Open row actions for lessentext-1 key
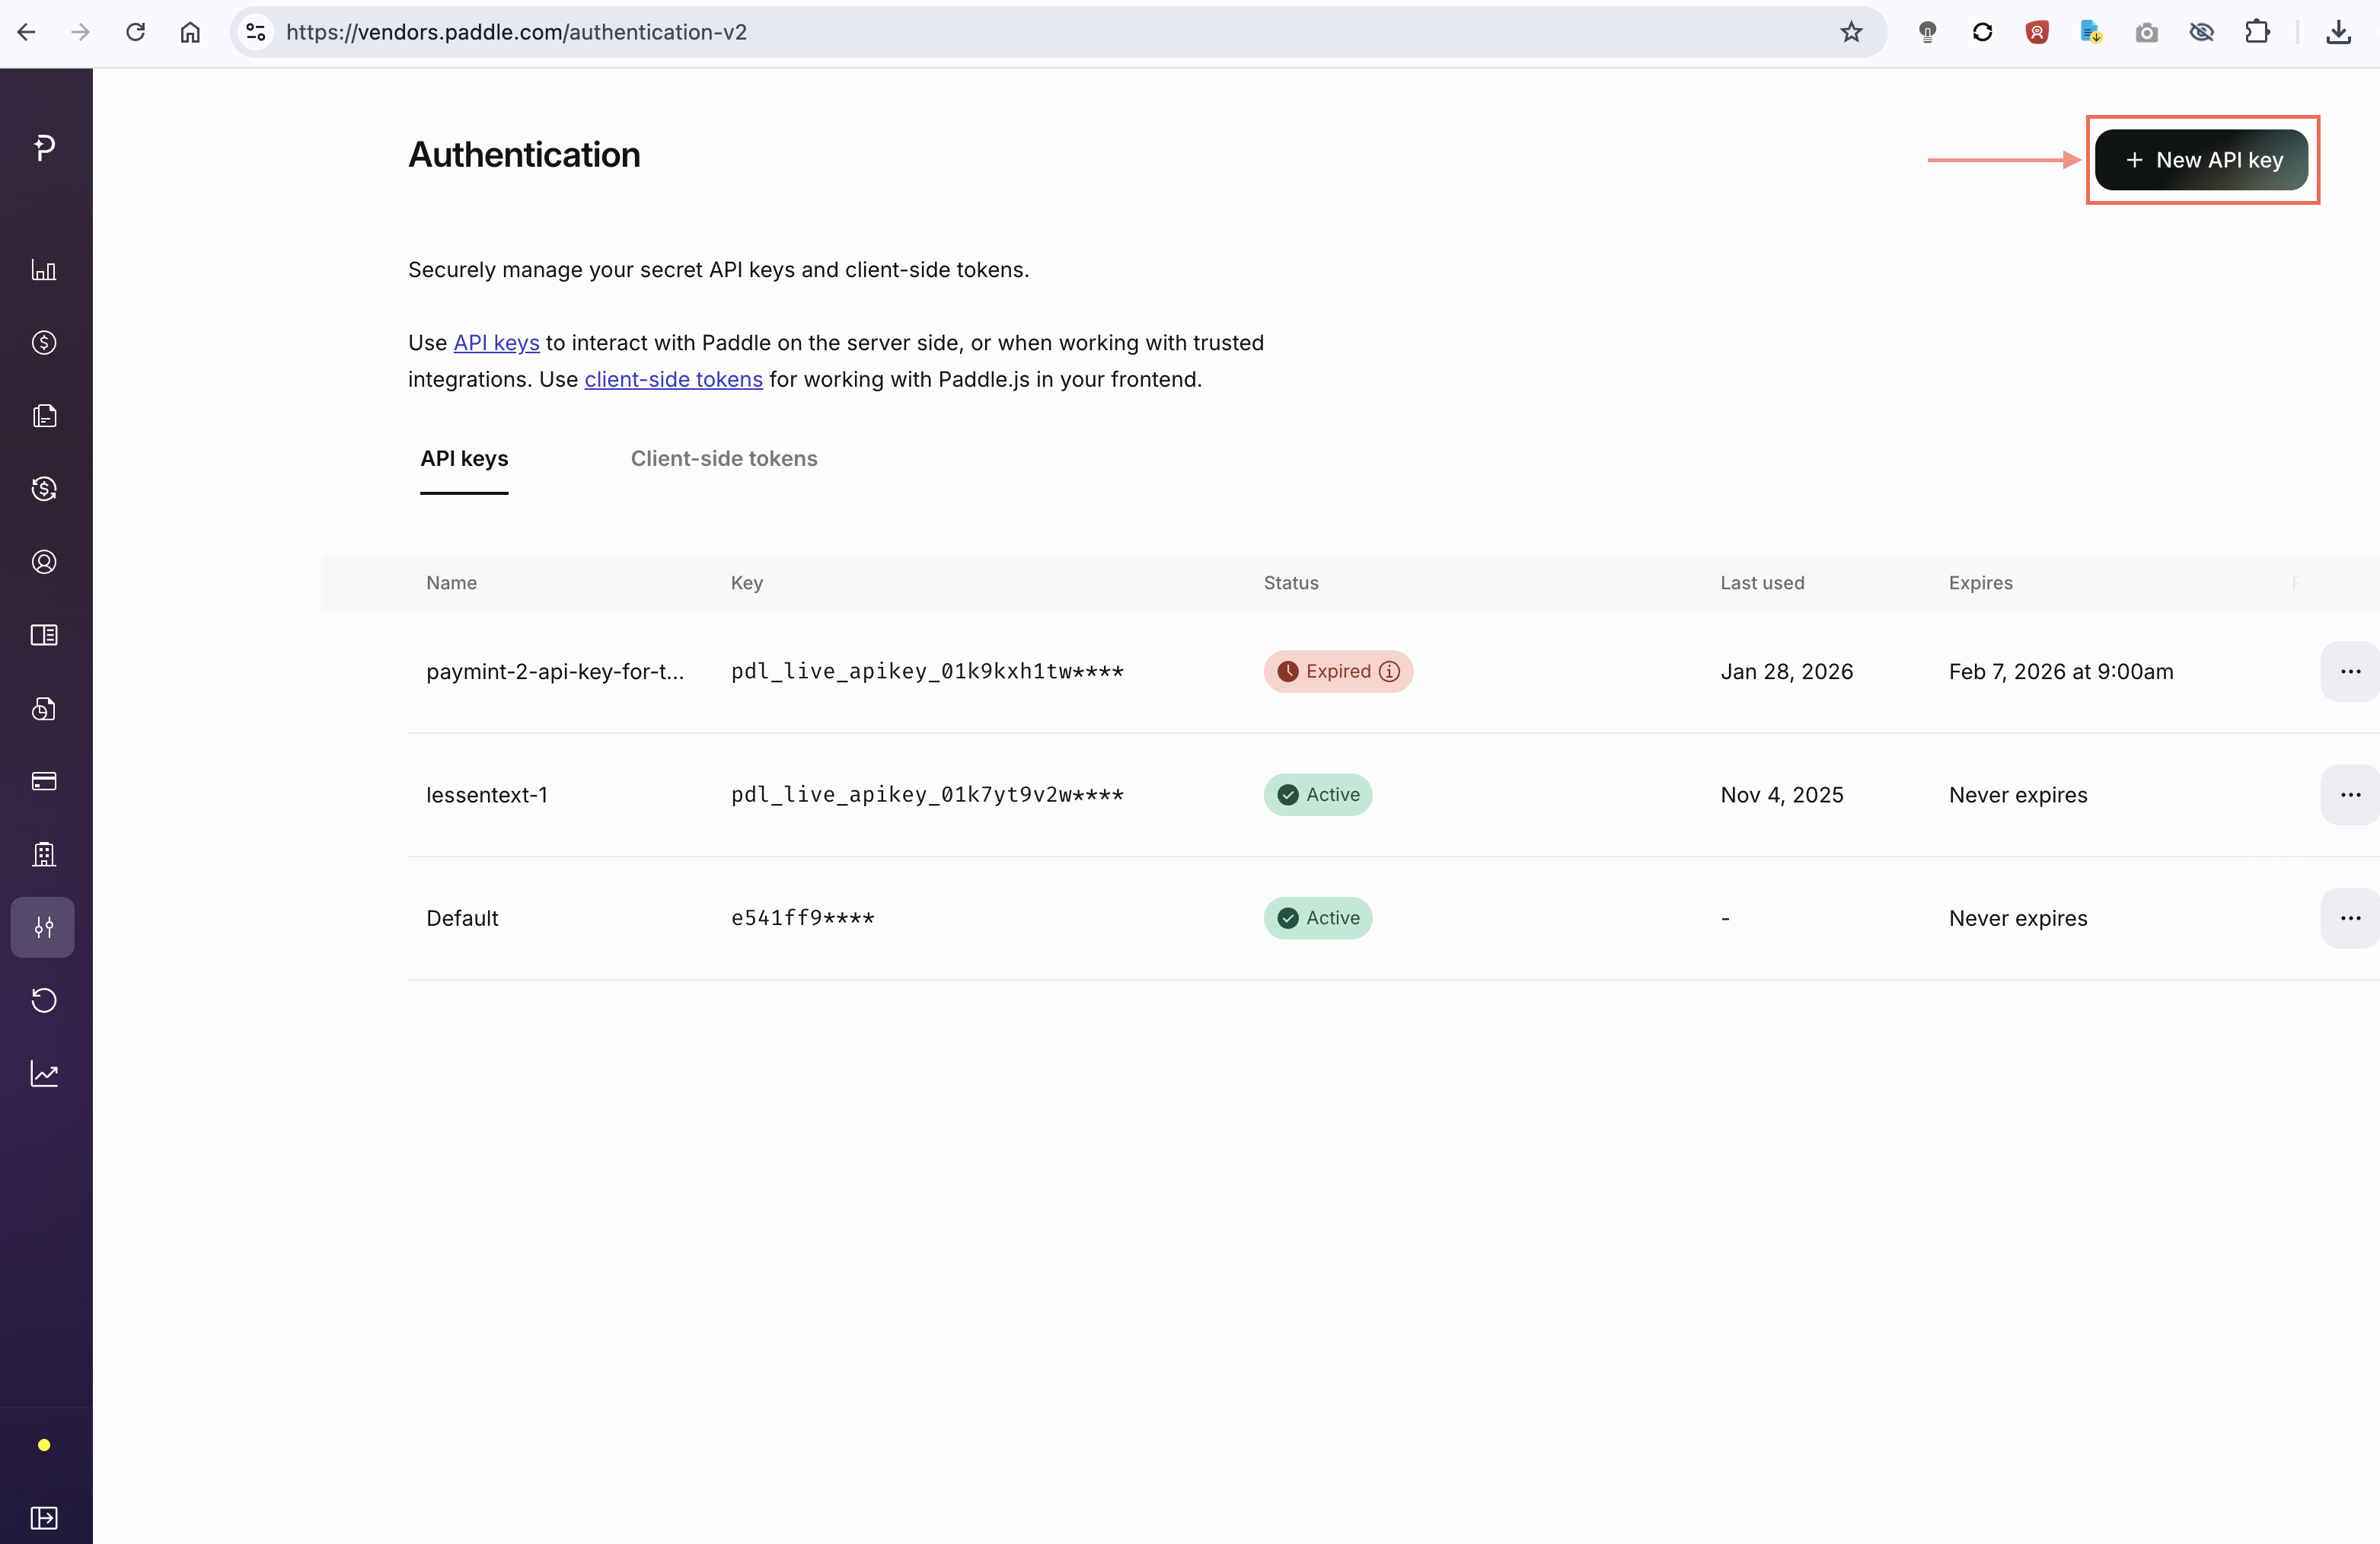The width and height of the screenshot is (2380, 1544). click(2352, 794)
